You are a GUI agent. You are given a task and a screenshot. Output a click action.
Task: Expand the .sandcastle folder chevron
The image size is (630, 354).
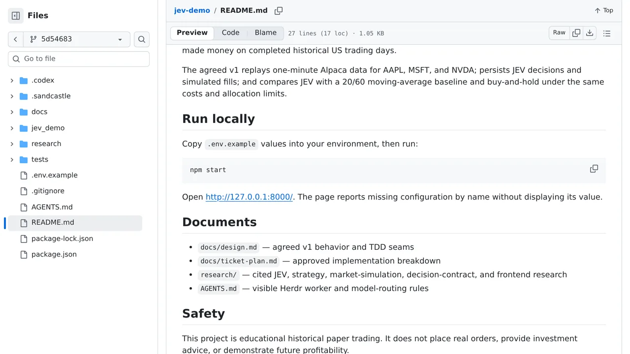pos(12,96)
